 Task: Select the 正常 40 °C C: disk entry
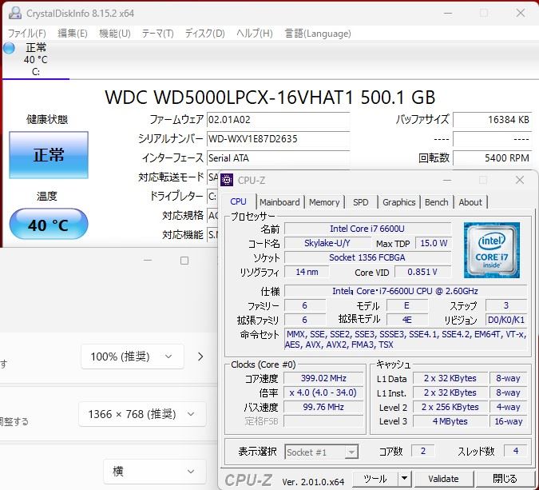pos(36,59)
